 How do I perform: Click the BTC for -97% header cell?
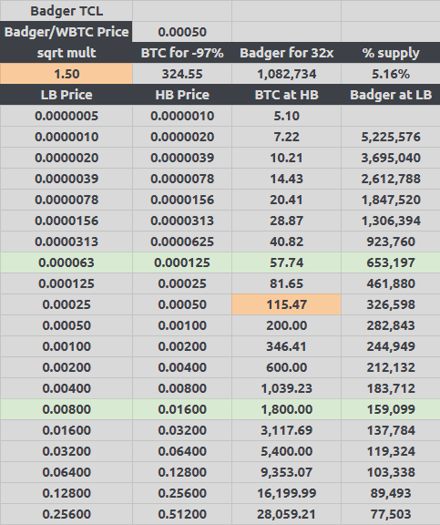(182, 53)
